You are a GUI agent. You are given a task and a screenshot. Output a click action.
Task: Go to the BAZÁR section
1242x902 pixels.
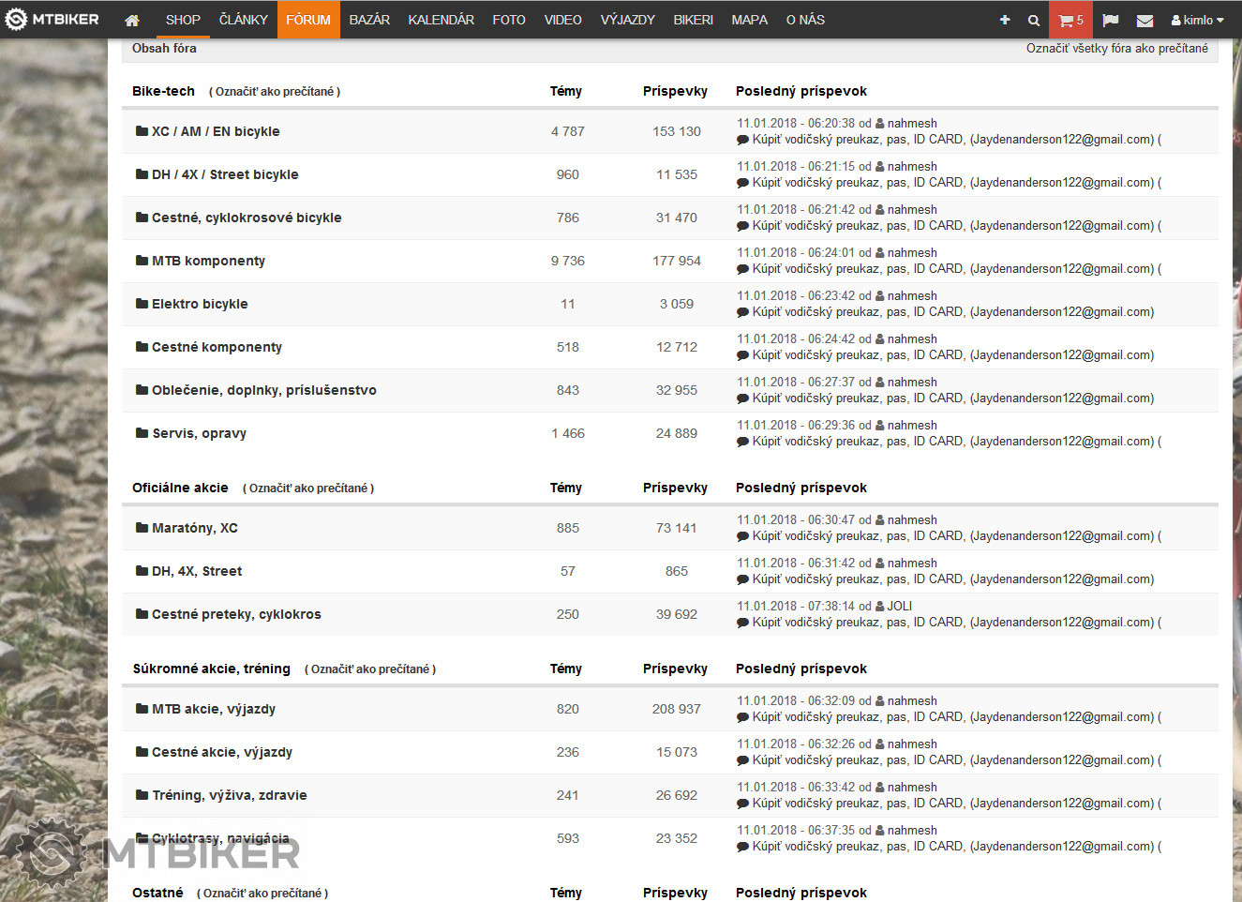coord(369,20)
